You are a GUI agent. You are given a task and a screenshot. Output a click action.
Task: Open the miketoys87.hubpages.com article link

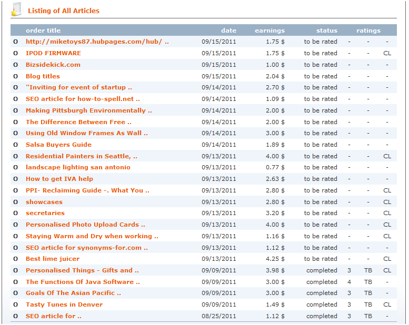click(x=97, y=42)
